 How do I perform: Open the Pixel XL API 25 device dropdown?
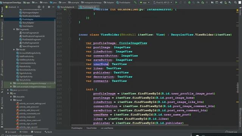pyautogui.click(x=163, y=3)
